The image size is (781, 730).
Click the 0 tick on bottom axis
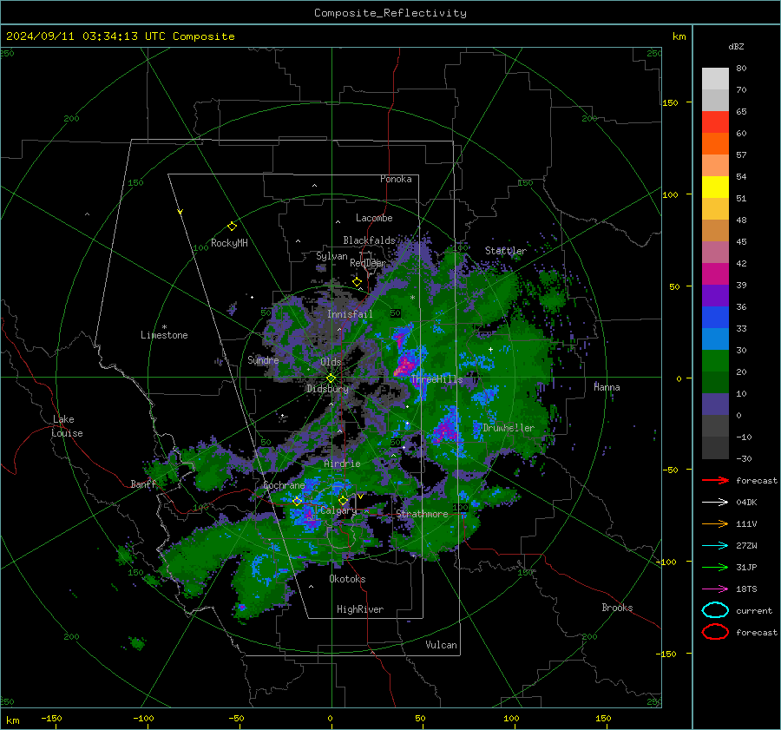[x=330, y=718]
